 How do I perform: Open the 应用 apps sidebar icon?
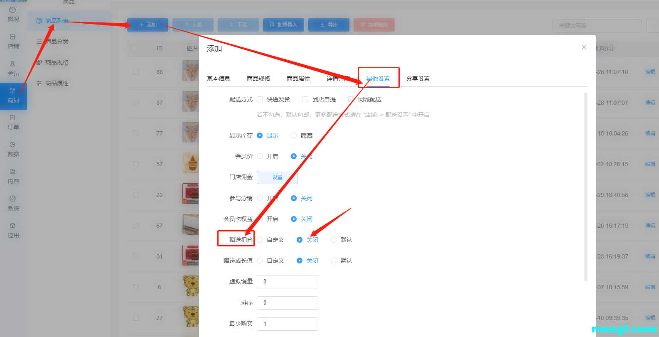(x=13, y=231)
